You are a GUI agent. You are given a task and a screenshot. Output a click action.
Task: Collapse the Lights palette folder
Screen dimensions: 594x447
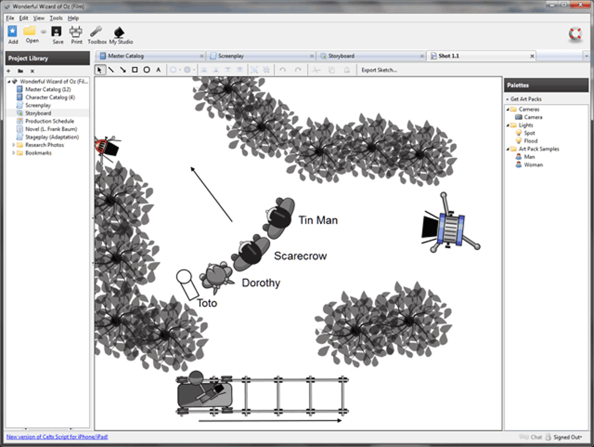508,125
